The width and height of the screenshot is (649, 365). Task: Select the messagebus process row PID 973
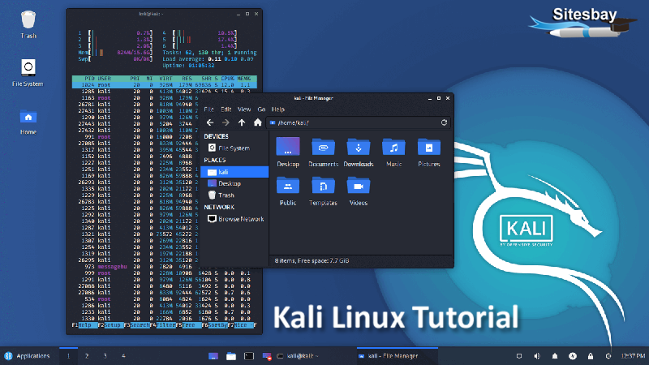(x=165, y=267)
